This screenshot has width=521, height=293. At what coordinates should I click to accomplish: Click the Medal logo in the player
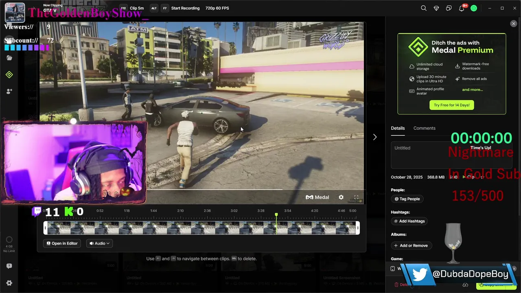pos(317,197)
